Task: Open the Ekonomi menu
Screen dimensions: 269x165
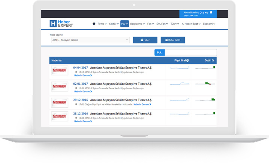Action: click(x=209, y=24)
